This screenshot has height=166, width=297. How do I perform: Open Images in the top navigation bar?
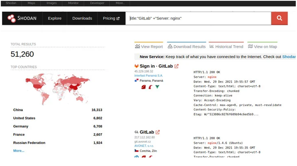[51, 3]
